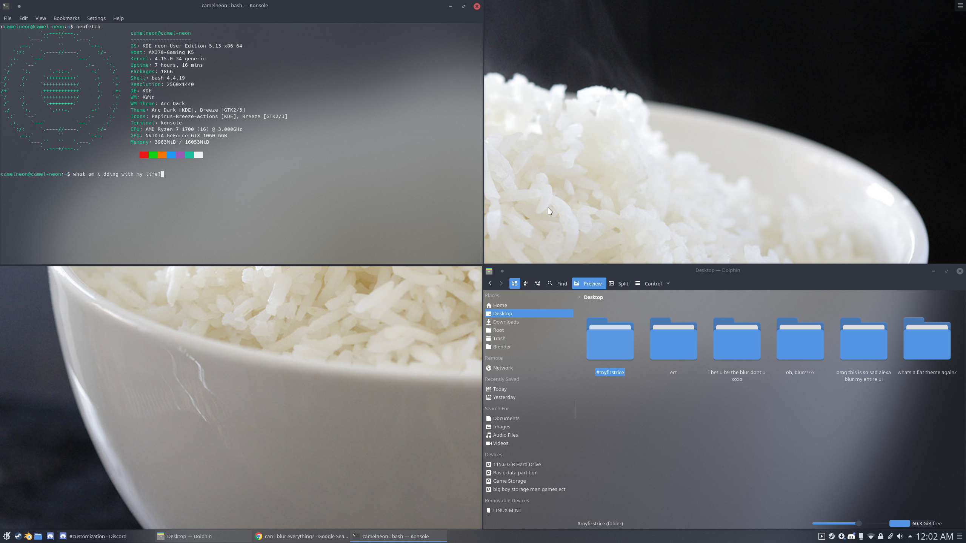Click the Desktop breadcrumb in Dolphin location bar
966x543 pixels.
[593, 297]
